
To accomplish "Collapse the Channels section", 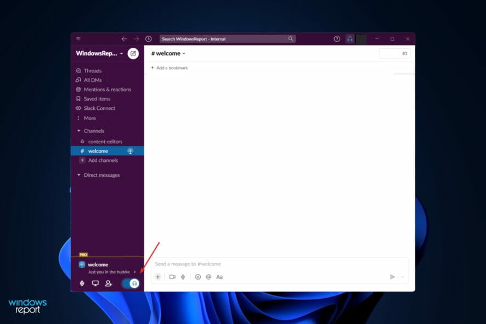I will (x=78, y=131).
